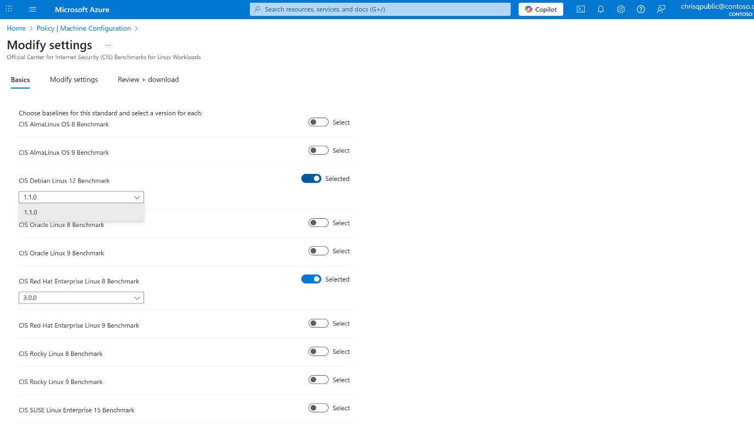Screen dimensions: 754x426
Task: Open the hamburger portal menu
Action: click(33, 9)
